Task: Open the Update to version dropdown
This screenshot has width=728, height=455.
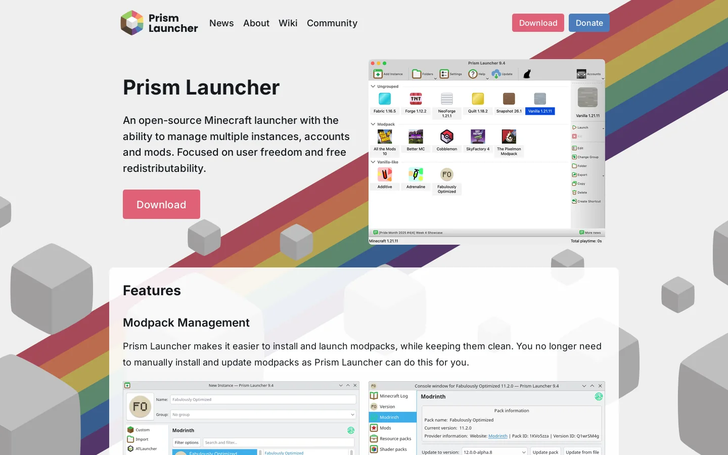Action: (494, 452)
